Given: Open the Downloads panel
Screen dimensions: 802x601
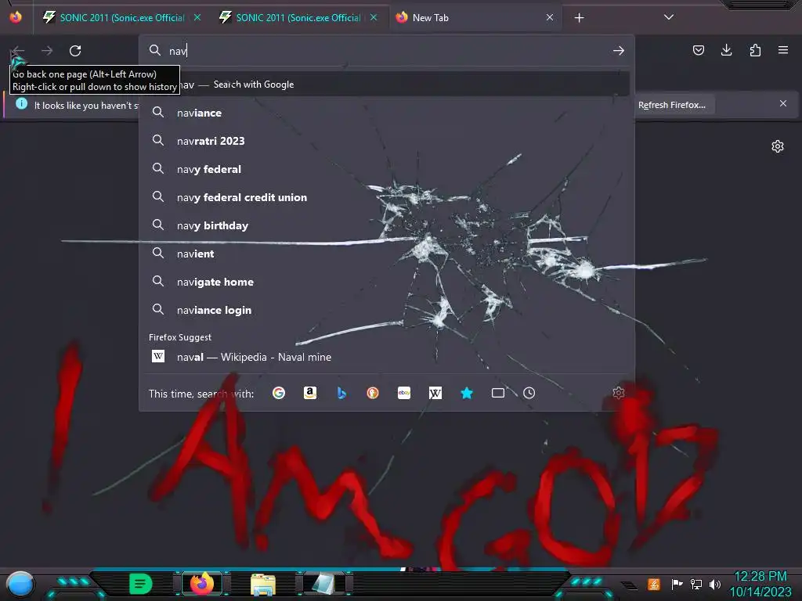Looking at the screenshot, I should (726, 50).
